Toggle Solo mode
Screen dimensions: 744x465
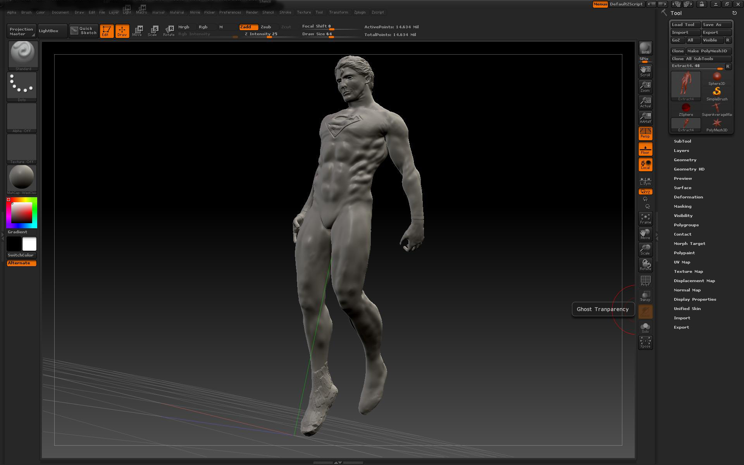click(x=645, y=327)
